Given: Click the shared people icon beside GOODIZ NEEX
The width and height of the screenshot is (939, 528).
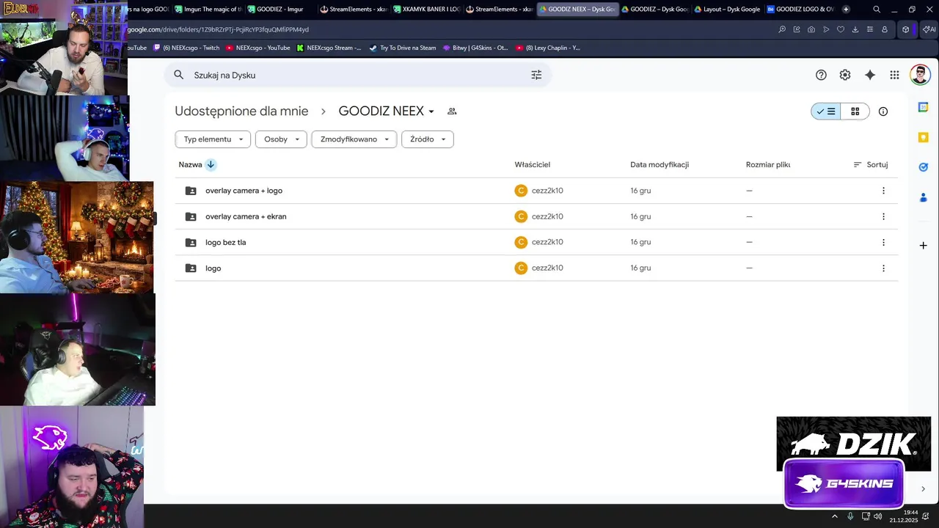Looking at the screenshot, I should point(452,111).
